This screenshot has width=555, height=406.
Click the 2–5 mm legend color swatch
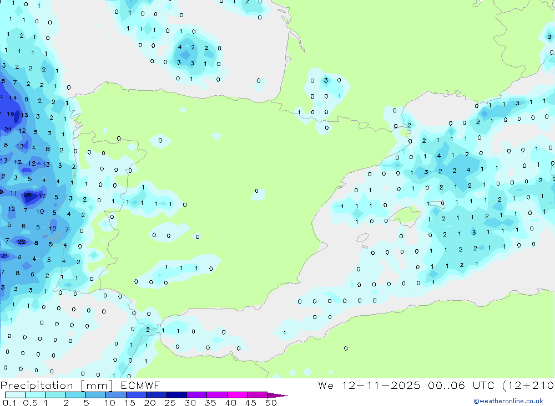[x=75, y=395]
